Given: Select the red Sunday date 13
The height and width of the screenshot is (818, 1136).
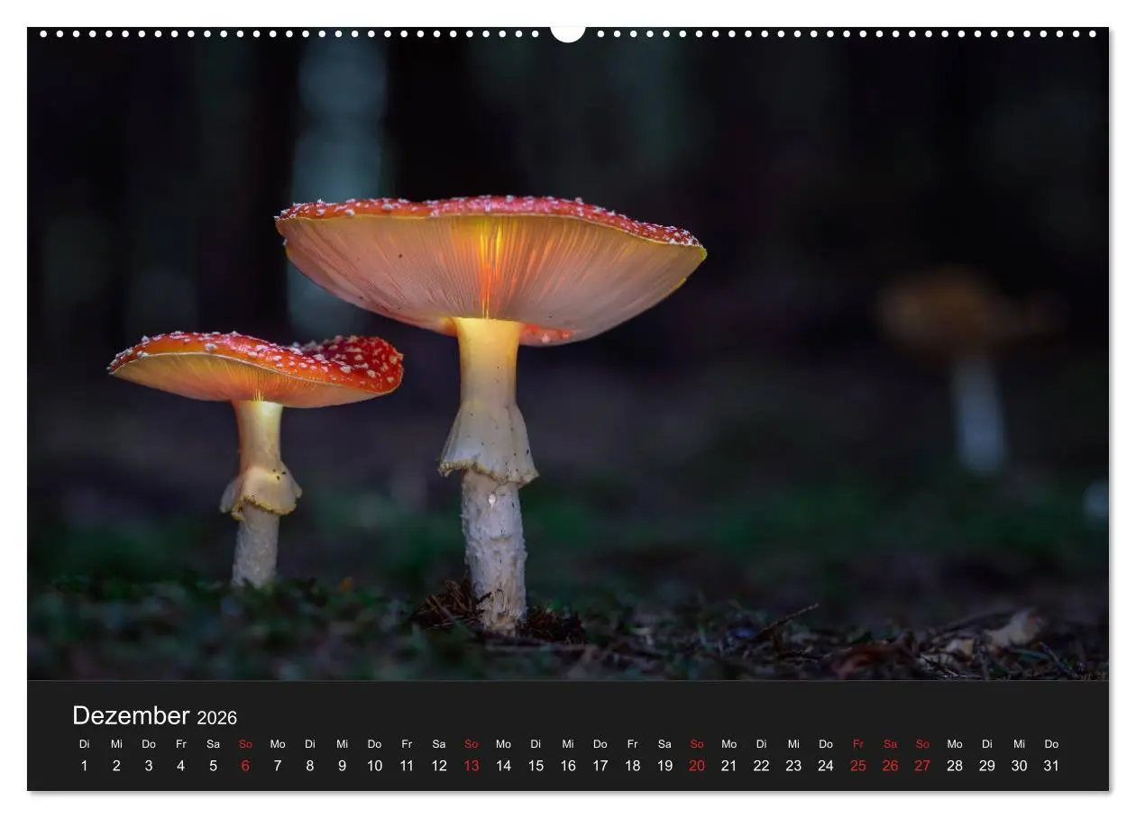Looking at the screenshot, I should 472,766.
